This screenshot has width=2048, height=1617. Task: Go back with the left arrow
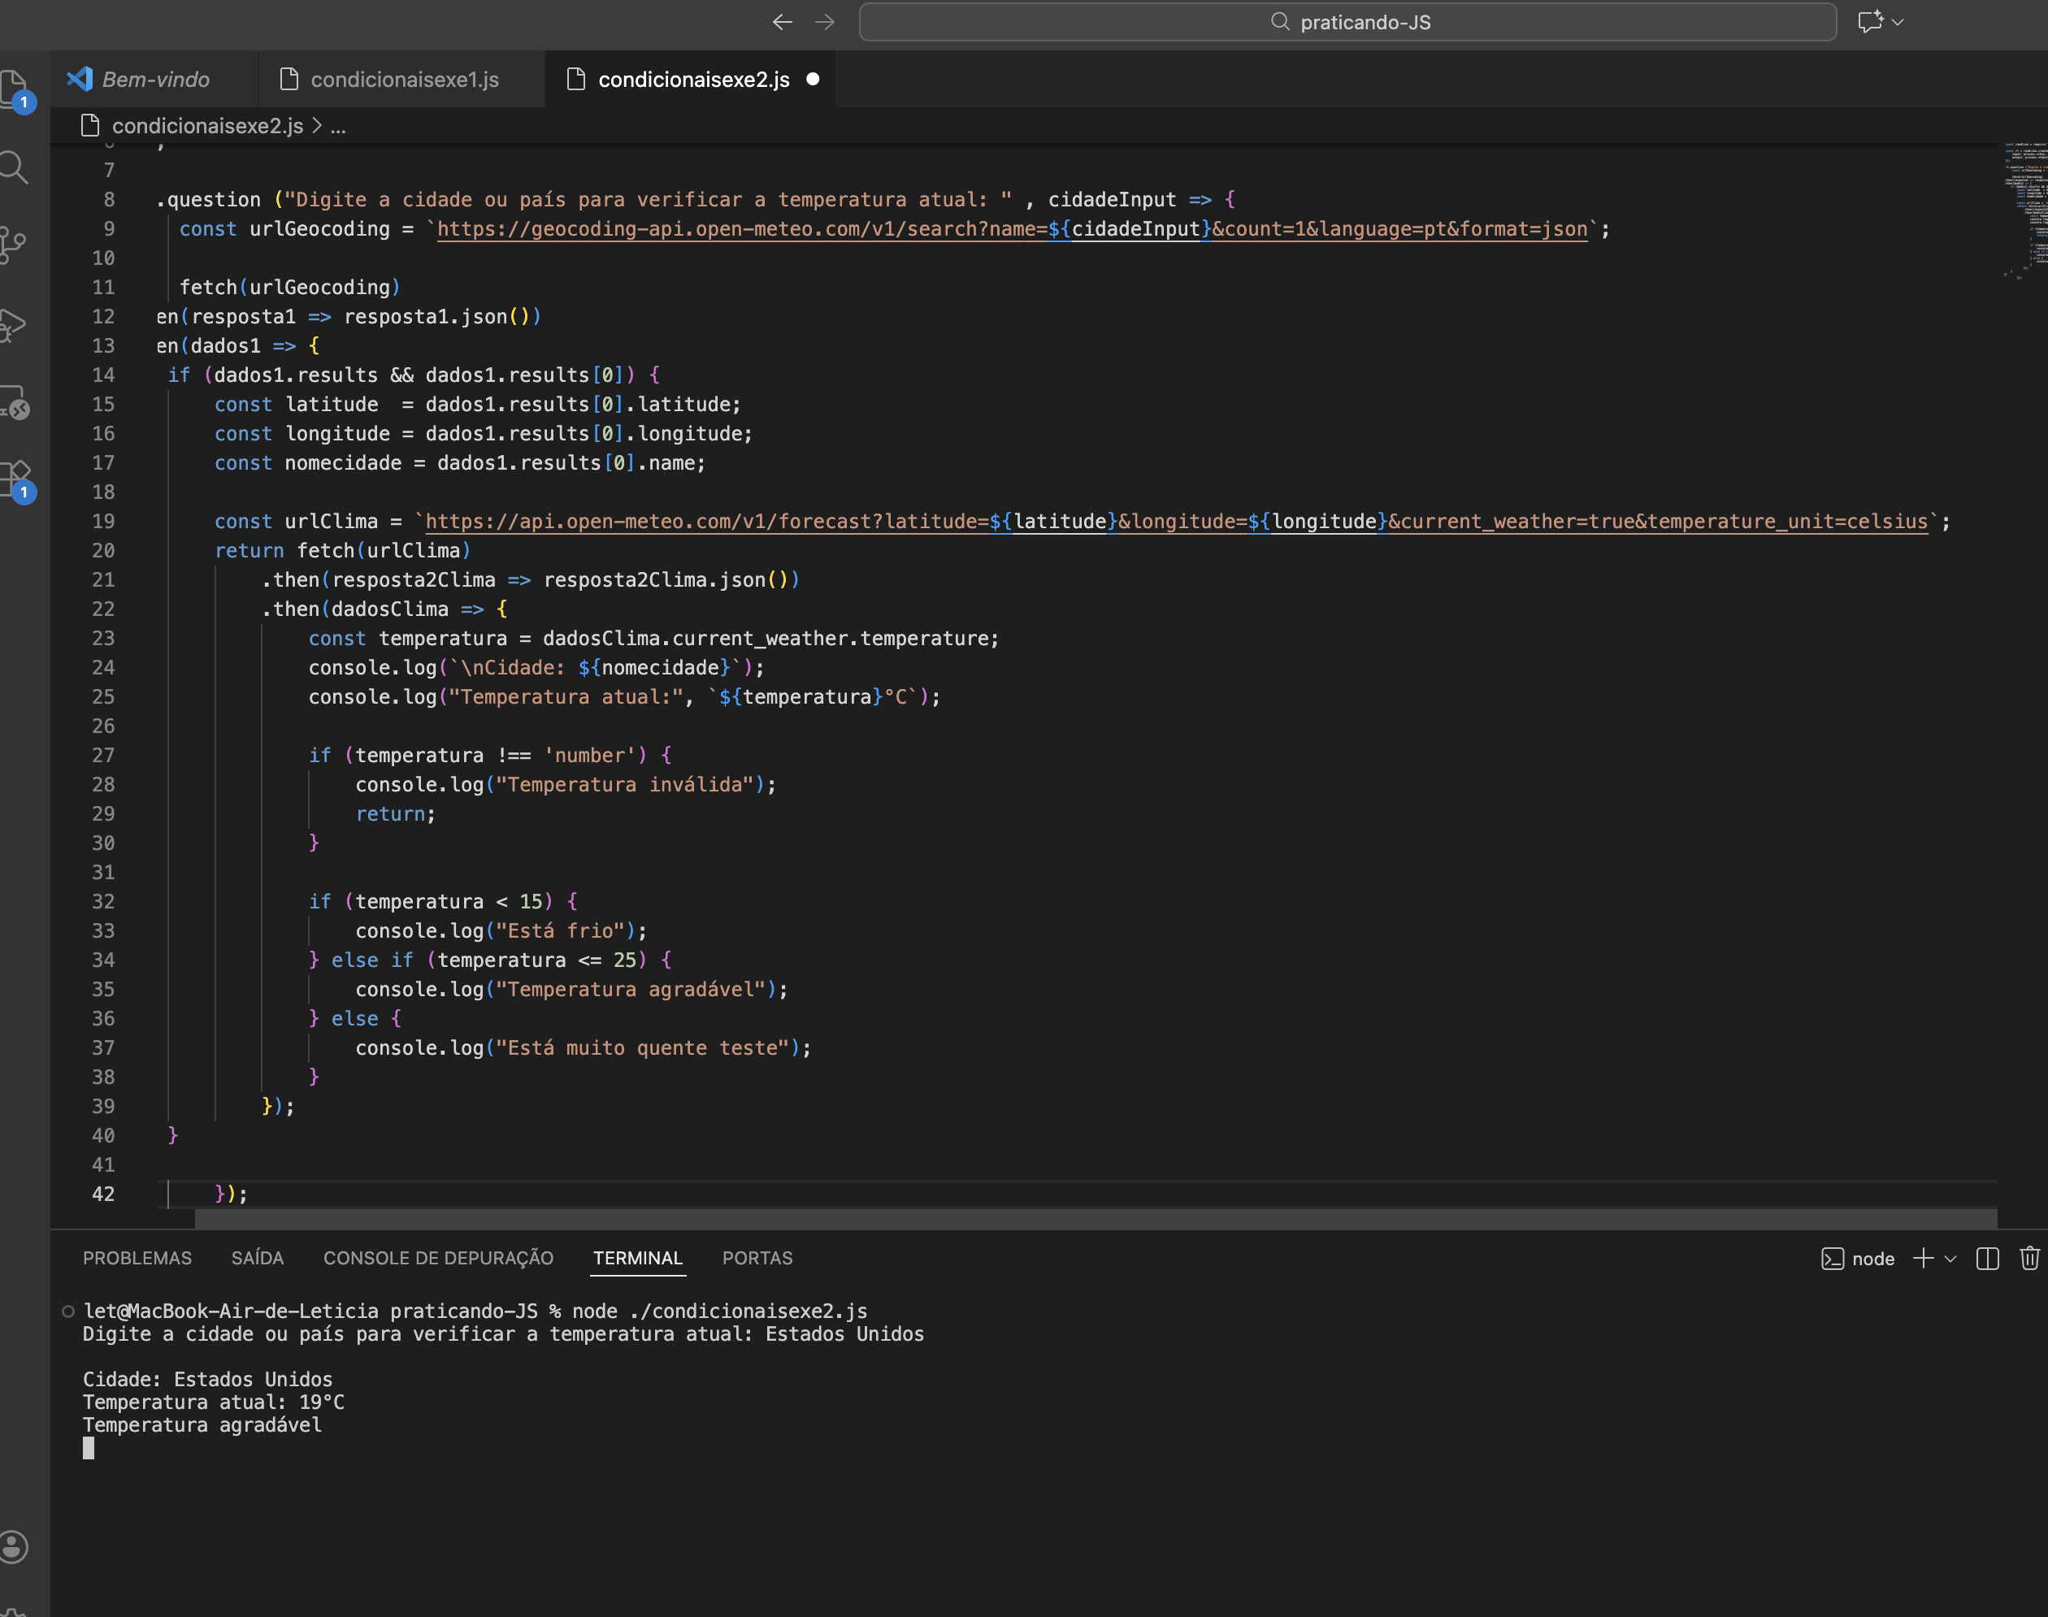click(x=782, y=22)
